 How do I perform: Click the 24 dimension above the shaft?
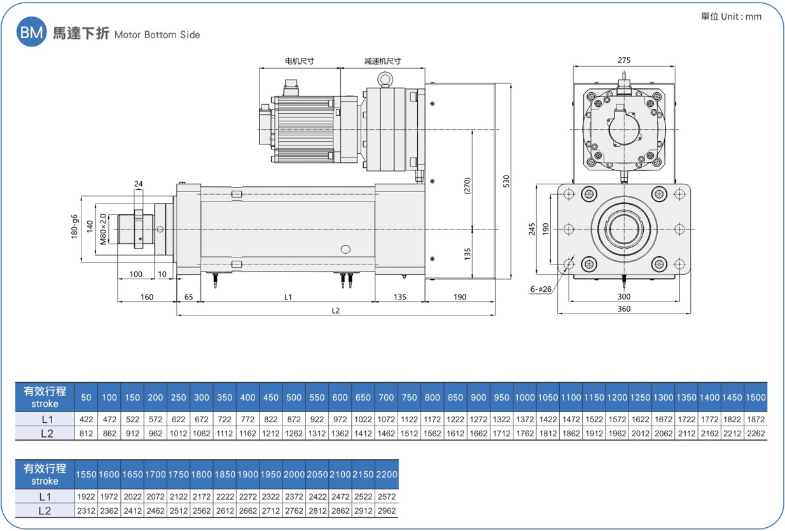coord(139,184)
